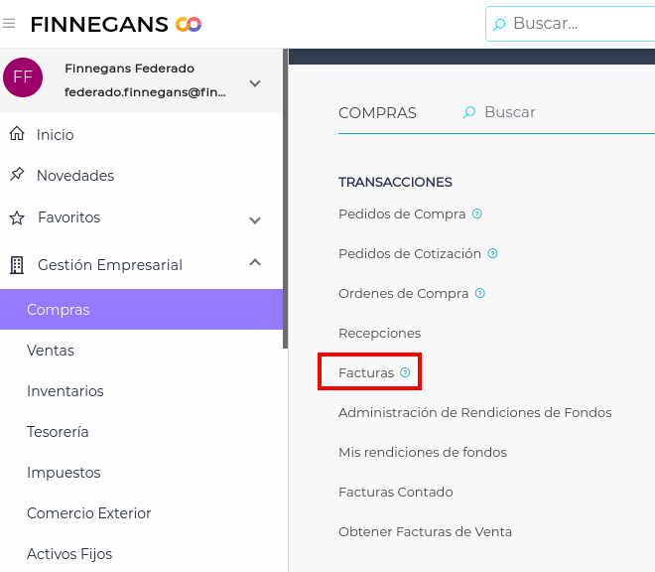The width and height of the screenshot is (655, 572).
Task: Click the top global Buscar search field
Action: (x=576, y=24)
